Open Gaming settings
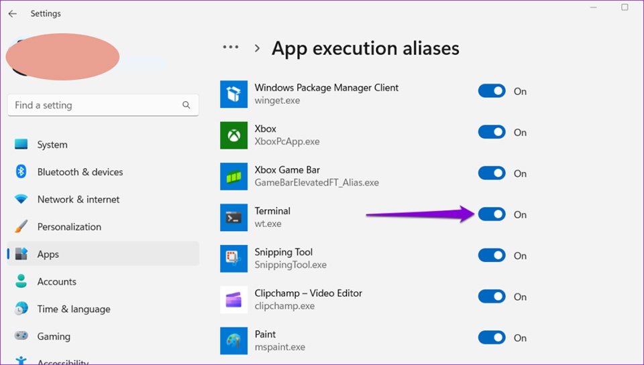 tap(103, 336)
